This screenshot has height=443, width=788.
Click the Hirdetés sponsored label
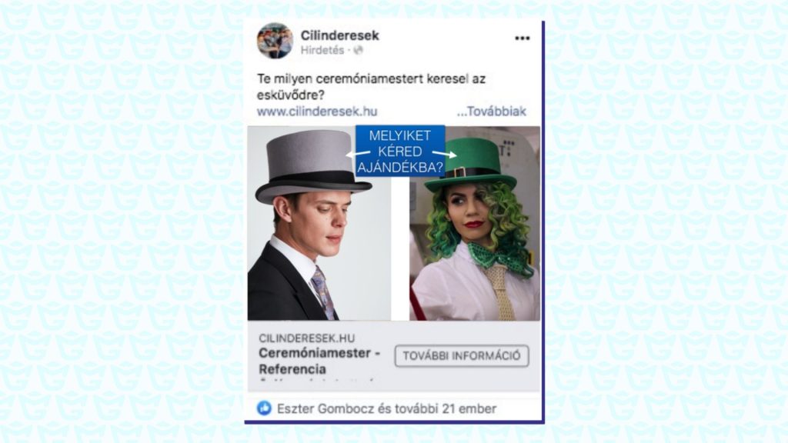point(322,50)
